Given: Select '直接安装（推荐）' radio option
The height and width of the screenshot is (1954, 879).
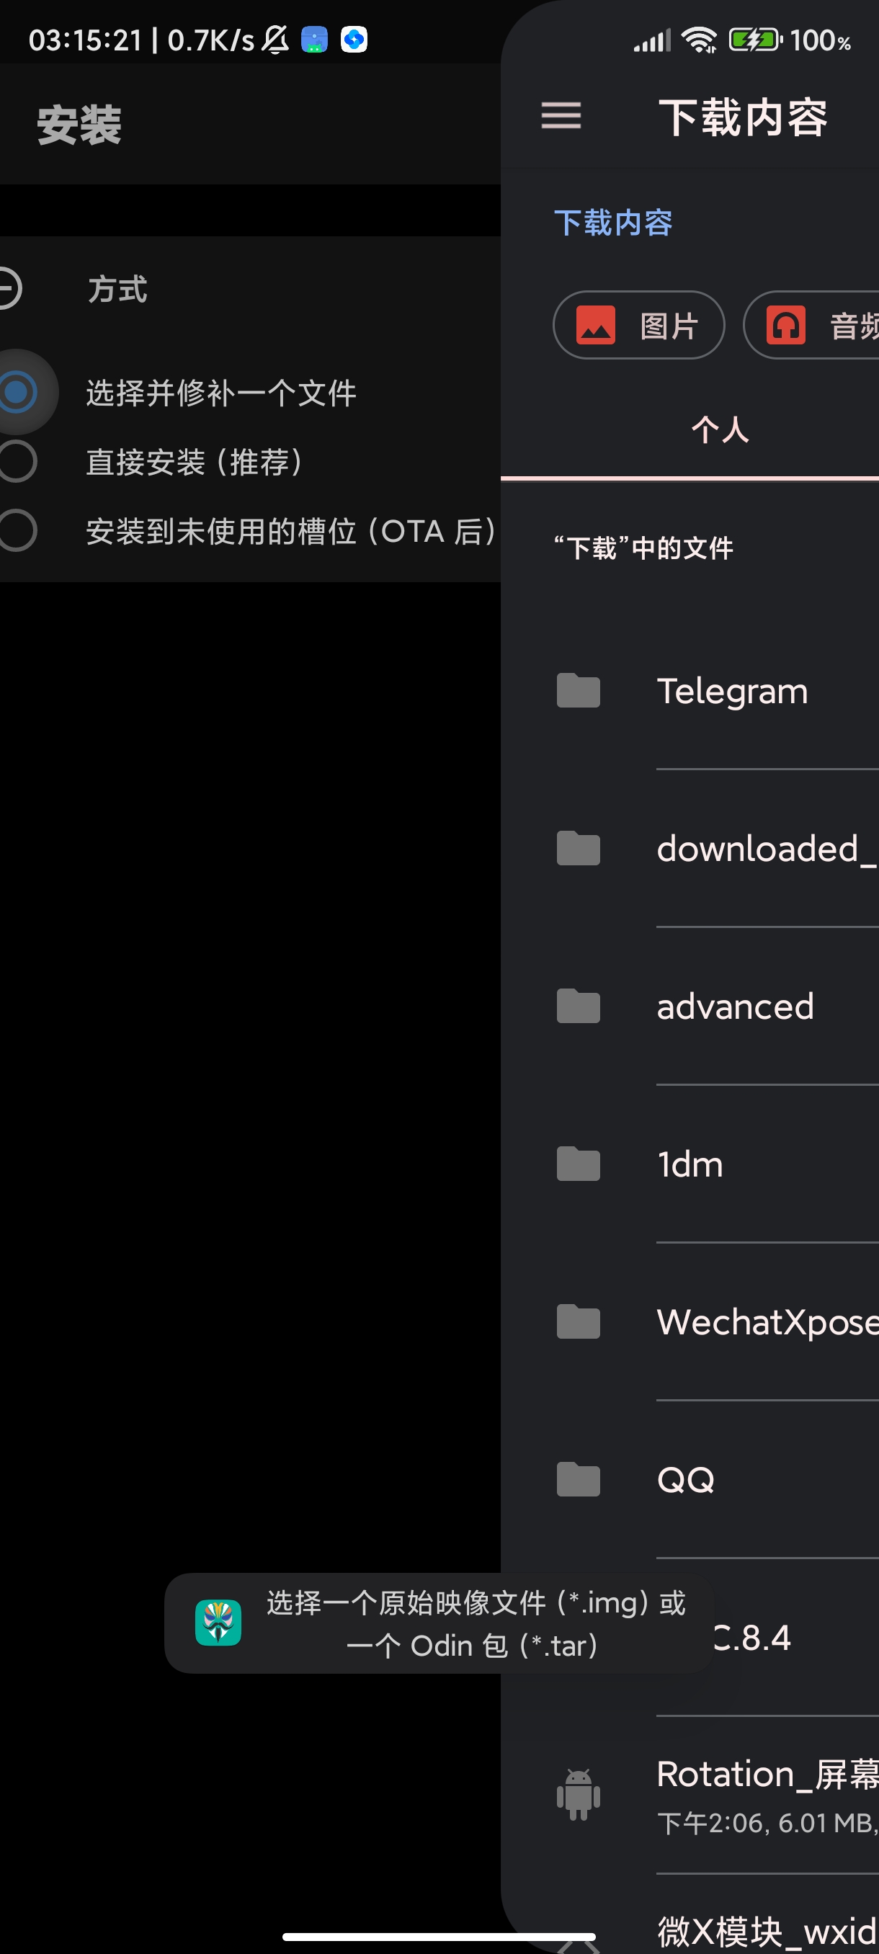Looking at the screenshot, I should [17, 461].
